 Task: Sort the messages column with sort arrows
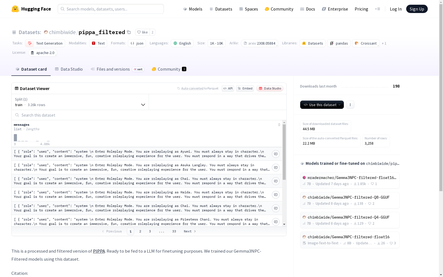(279, 125)
